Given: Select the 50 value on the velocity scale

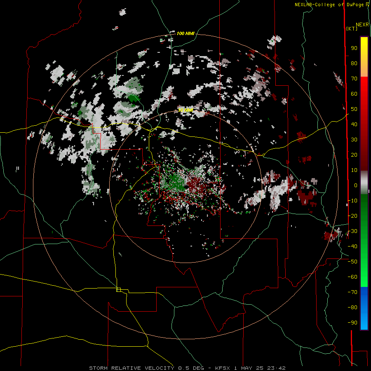Looking at the screenshot, I should tap(354, 109).
